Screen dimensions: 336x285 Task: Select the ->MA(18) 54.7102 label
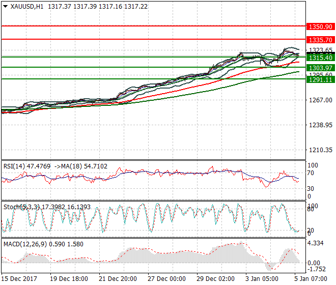pyautogui.click(x=81, y=166)
